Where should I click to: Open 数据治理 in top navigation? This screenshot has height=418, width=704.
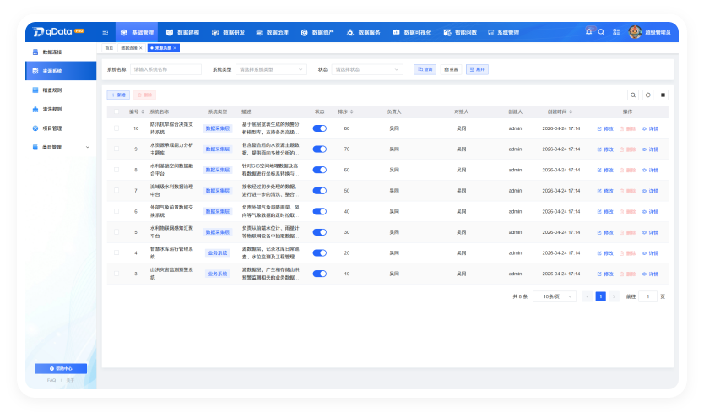pyautogui.click(x=272, y=32)
